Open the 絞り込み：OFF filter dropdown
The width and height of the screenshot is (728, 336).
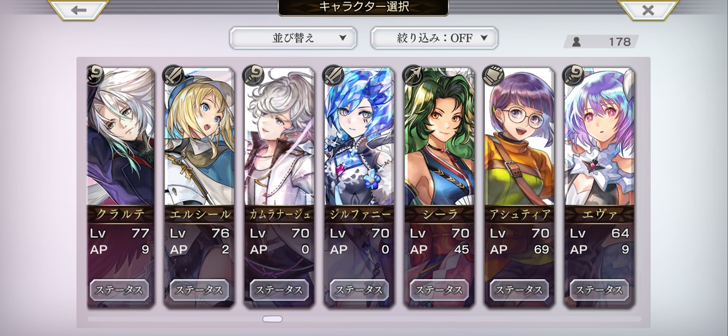[434, 38]
